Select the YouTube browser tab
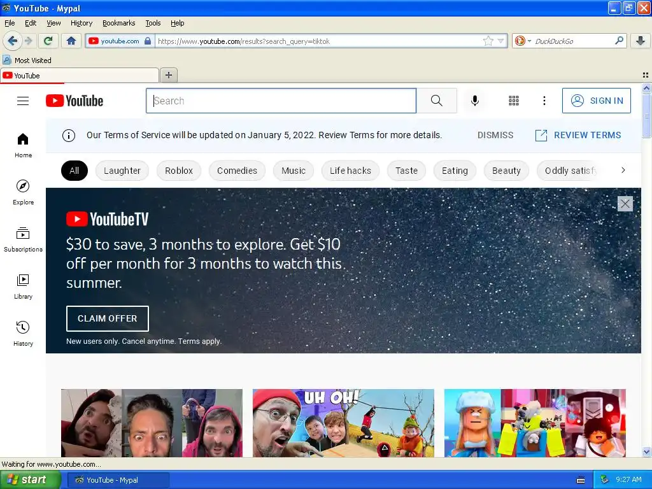This screenshot has width=652, height=489. pos(80,76)
